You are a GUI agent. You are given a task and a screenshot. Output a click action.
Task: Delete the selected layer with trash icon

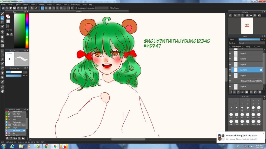tap(260, 92)
